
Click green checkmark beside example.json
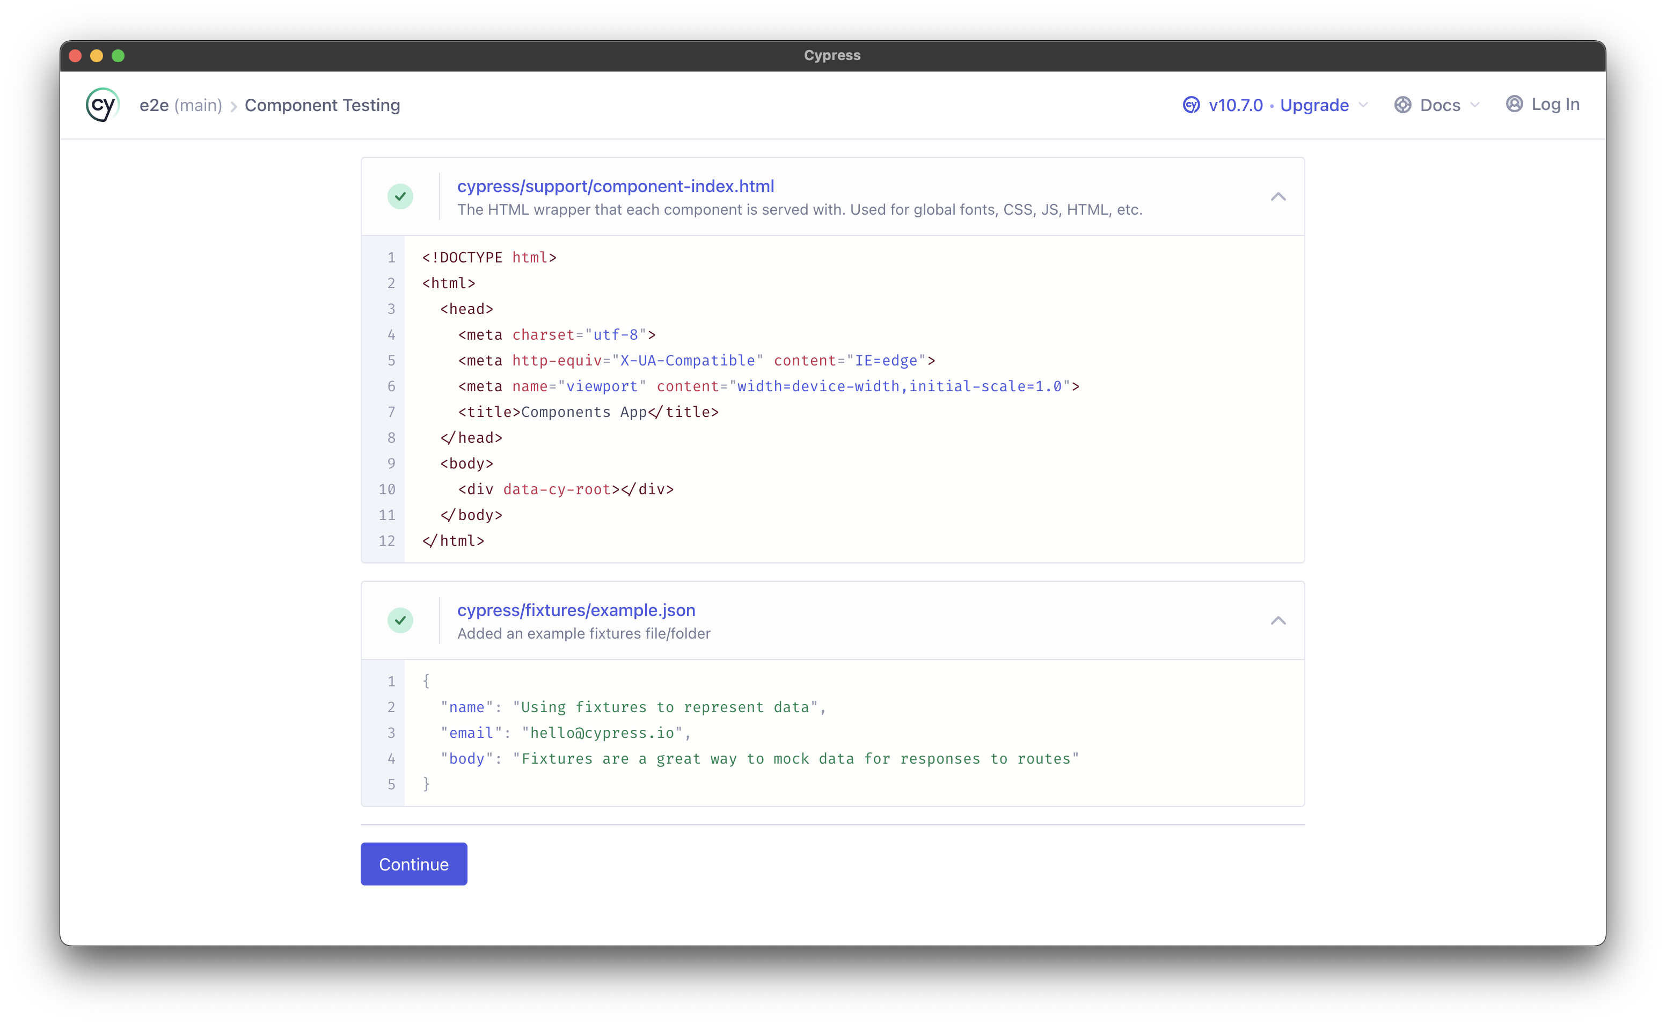coord(400,620)
